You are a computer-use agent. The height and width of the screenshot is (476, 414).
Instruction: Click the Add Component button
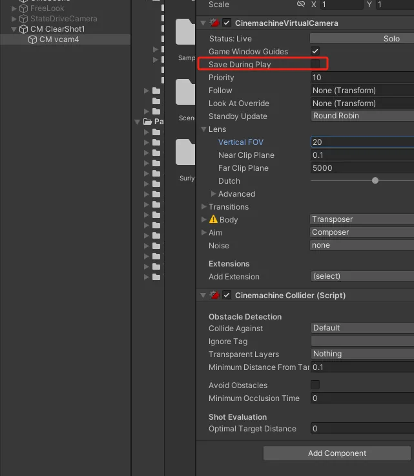(337, 453)
